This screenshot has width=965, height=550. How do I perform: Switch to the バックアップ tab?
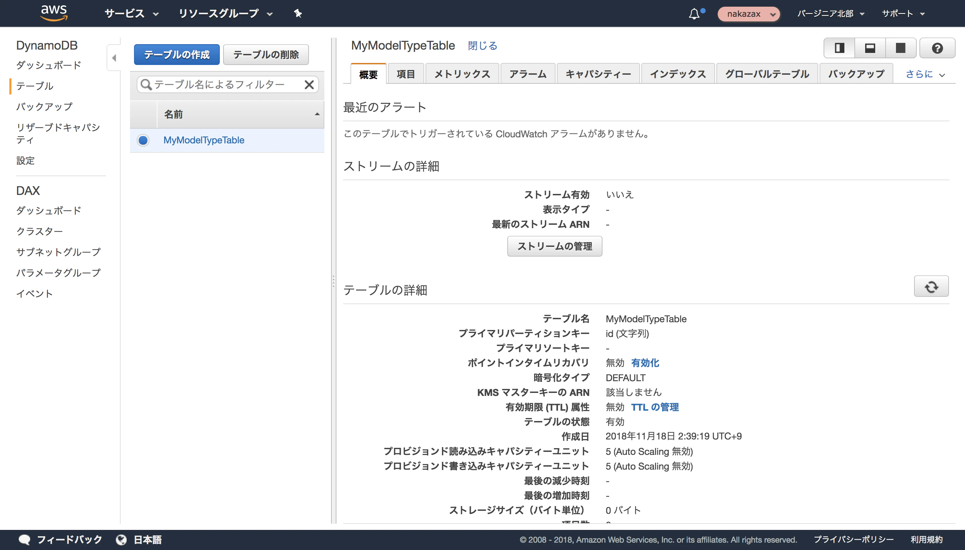[856, 74]
